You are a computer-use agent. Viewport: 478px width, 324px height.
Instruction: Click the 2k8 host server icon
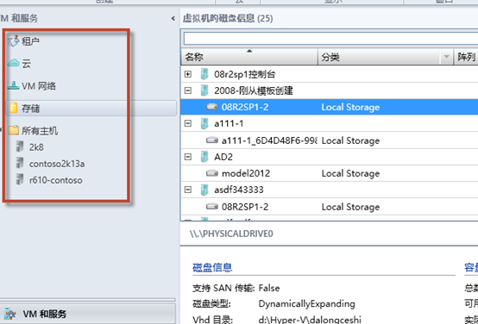[20, 146]
